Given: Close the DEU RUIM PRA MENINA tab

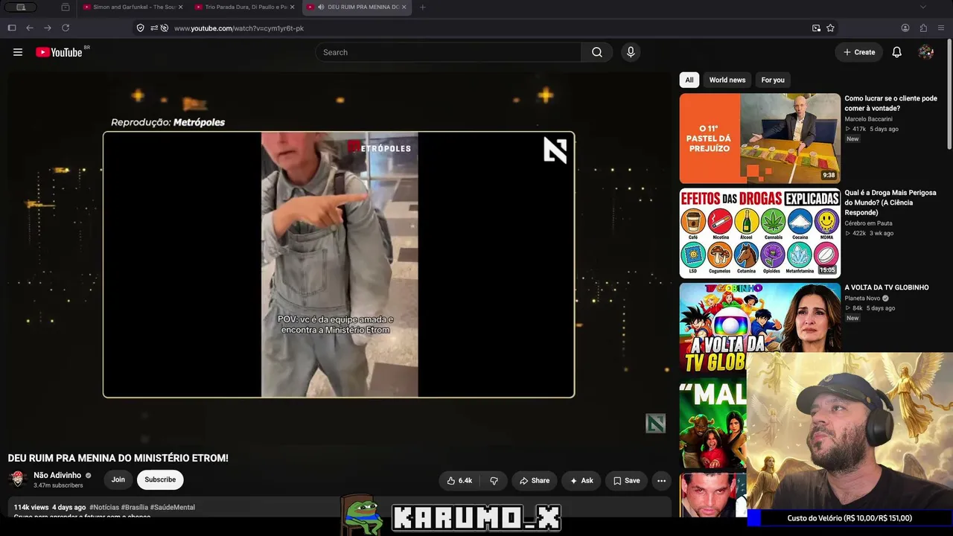Looking at the screenshot, I should click(x=404, y=7).
